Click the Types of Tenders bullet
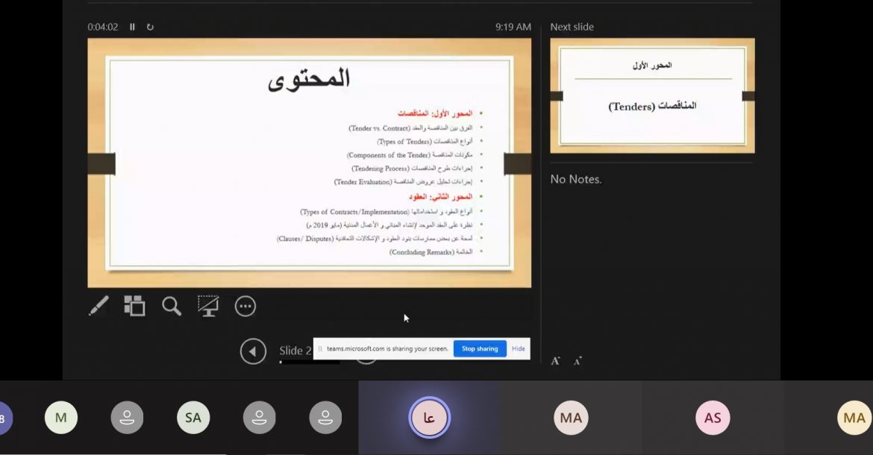 coord(425,141)
